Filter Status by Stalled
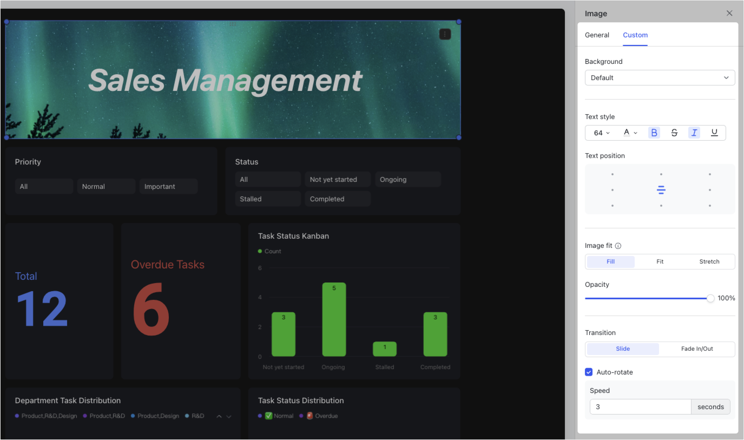This screenshot has height=440, width=744. tap(268, 199)
